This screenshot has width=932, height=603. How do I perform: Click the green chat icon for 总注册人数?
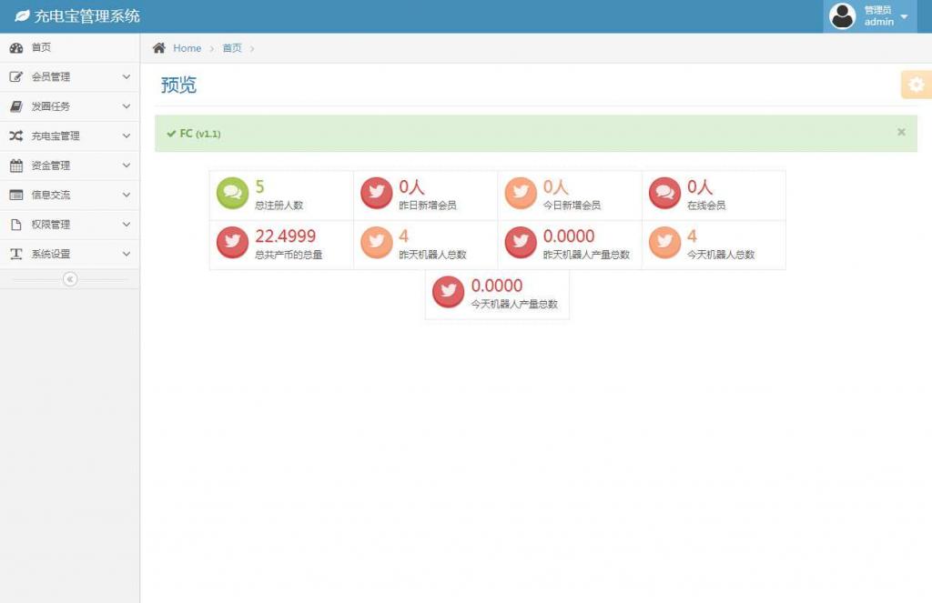[232, 193]
